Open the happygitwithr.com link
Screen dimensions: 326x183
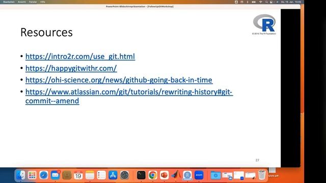71,68
